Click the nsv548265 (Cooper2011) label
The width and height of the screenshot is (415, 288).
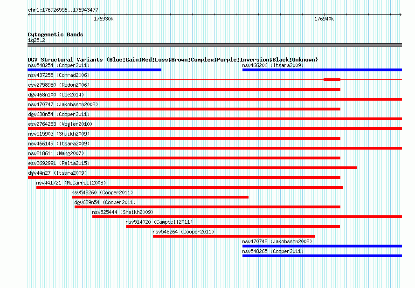[273, 251]
